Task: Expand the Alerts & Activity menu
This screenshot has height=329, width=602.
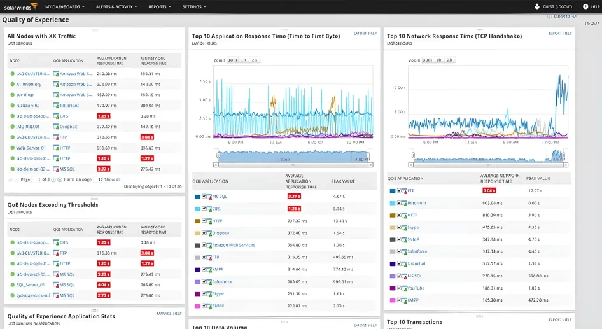Action: tap(116, 6)
